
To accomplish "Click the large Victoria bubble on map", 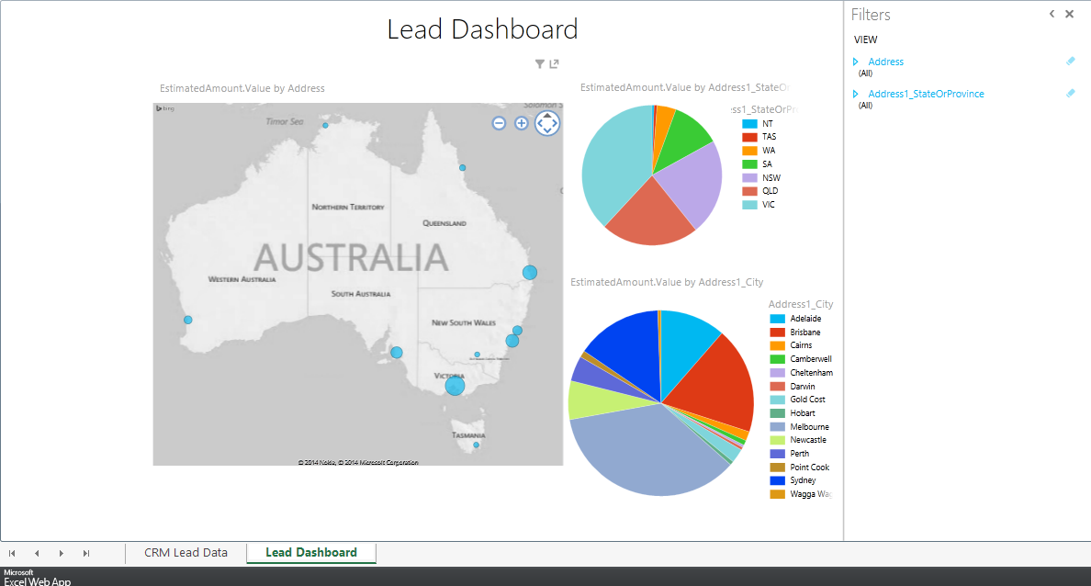I will click(x=455, y=386).
